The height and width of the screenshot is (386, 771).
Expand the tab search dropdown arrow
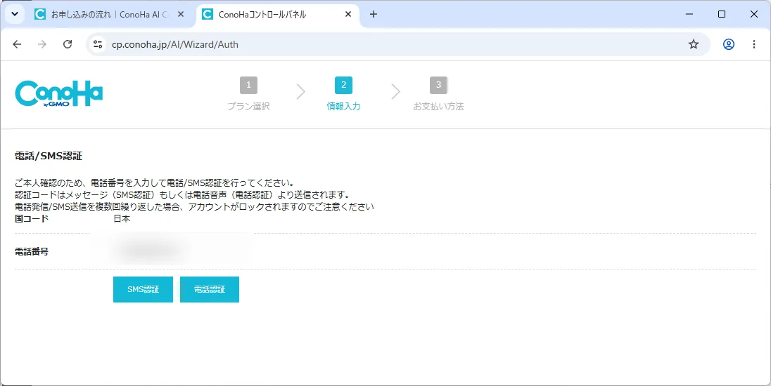coord(15,14)
